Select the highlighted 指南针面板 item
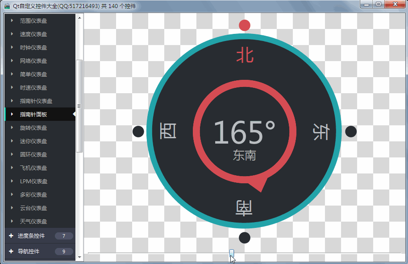The width and height of the screenshot is (408, 264). (40, 114)
